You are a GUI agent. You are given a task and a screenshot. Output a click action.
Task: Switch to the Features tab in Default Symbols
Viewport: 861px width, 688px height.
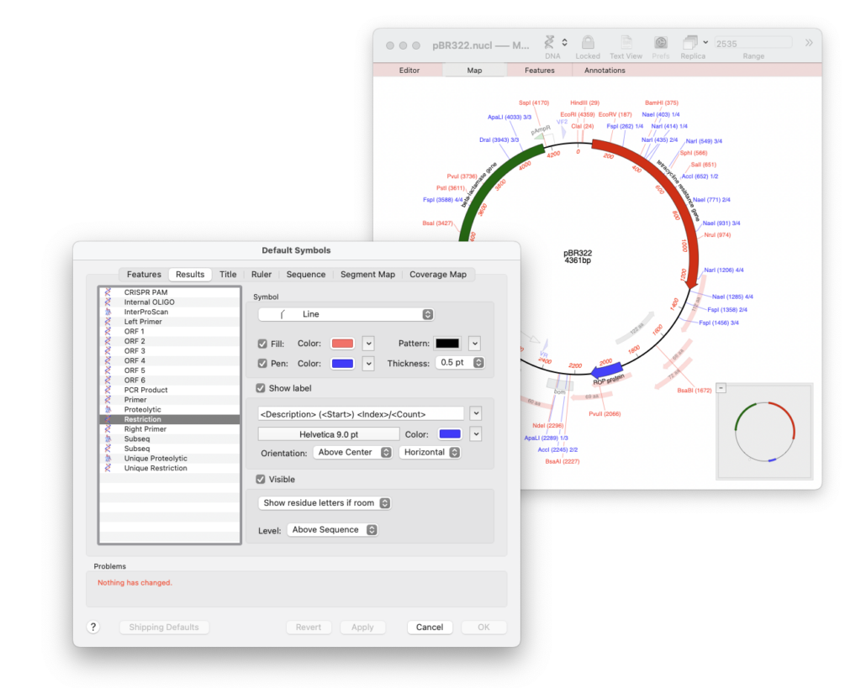click(144, 275)
